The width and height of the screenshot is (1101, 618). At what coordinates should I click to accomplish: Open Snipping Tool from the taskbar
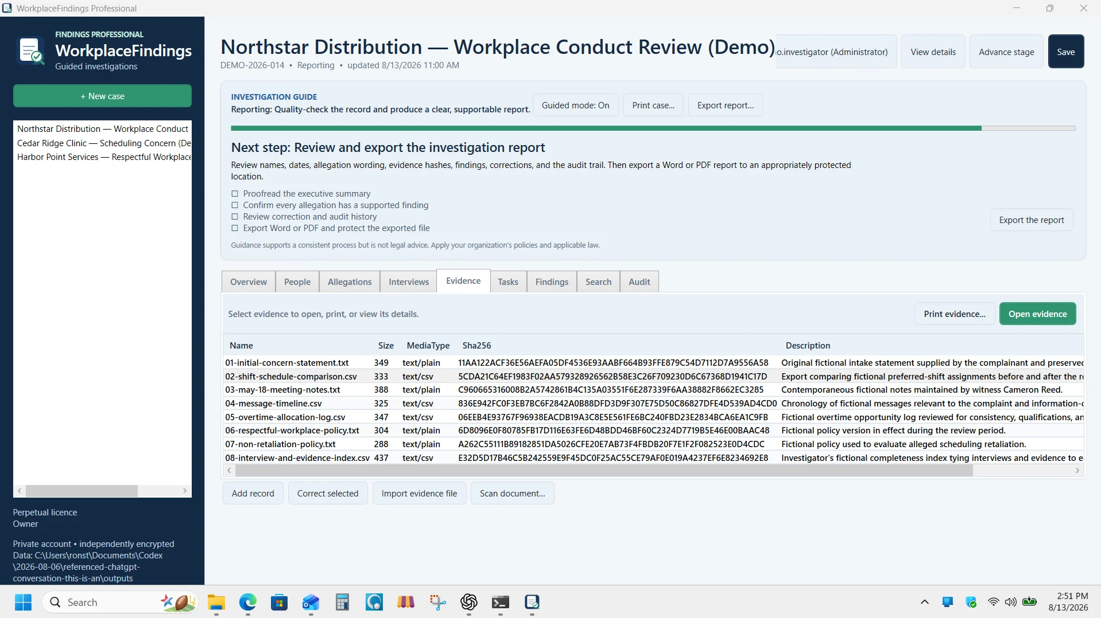pos(437,602)
